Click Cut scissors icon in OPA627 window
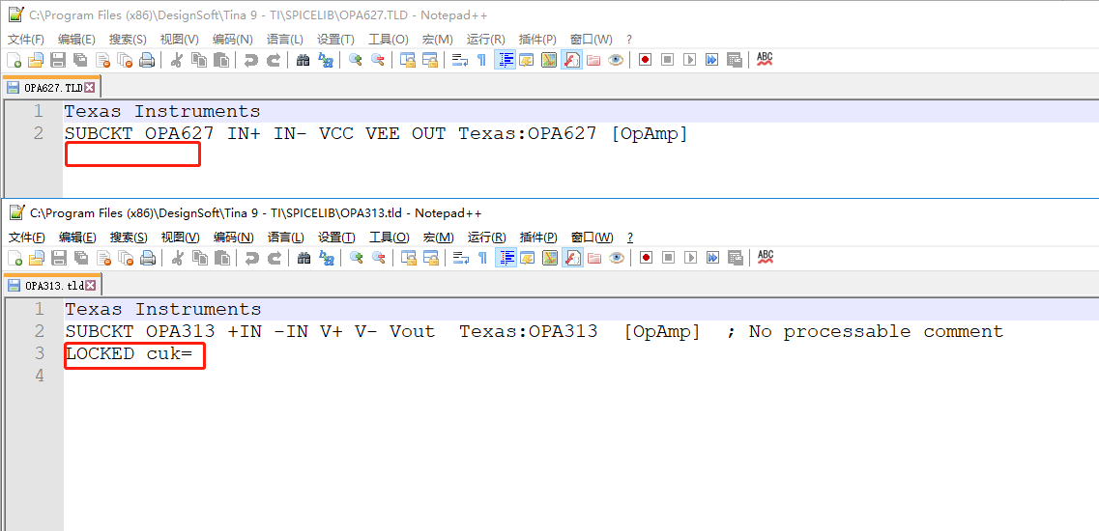Screen dimensions: 1099x531 [x=177, y=60]
